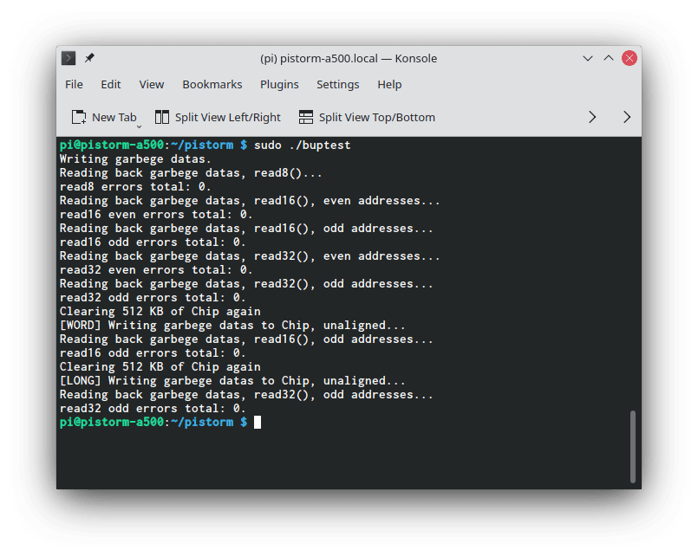Open the Edit menu
Image resolution: width=698 pixels, height=556 pixels.
pyautogui.click(x=111, y=84)
